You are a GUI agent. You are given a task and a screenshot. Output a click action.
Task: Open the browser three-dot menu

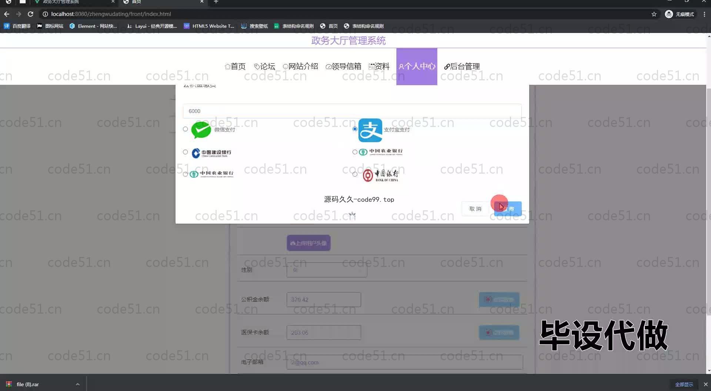704,14
